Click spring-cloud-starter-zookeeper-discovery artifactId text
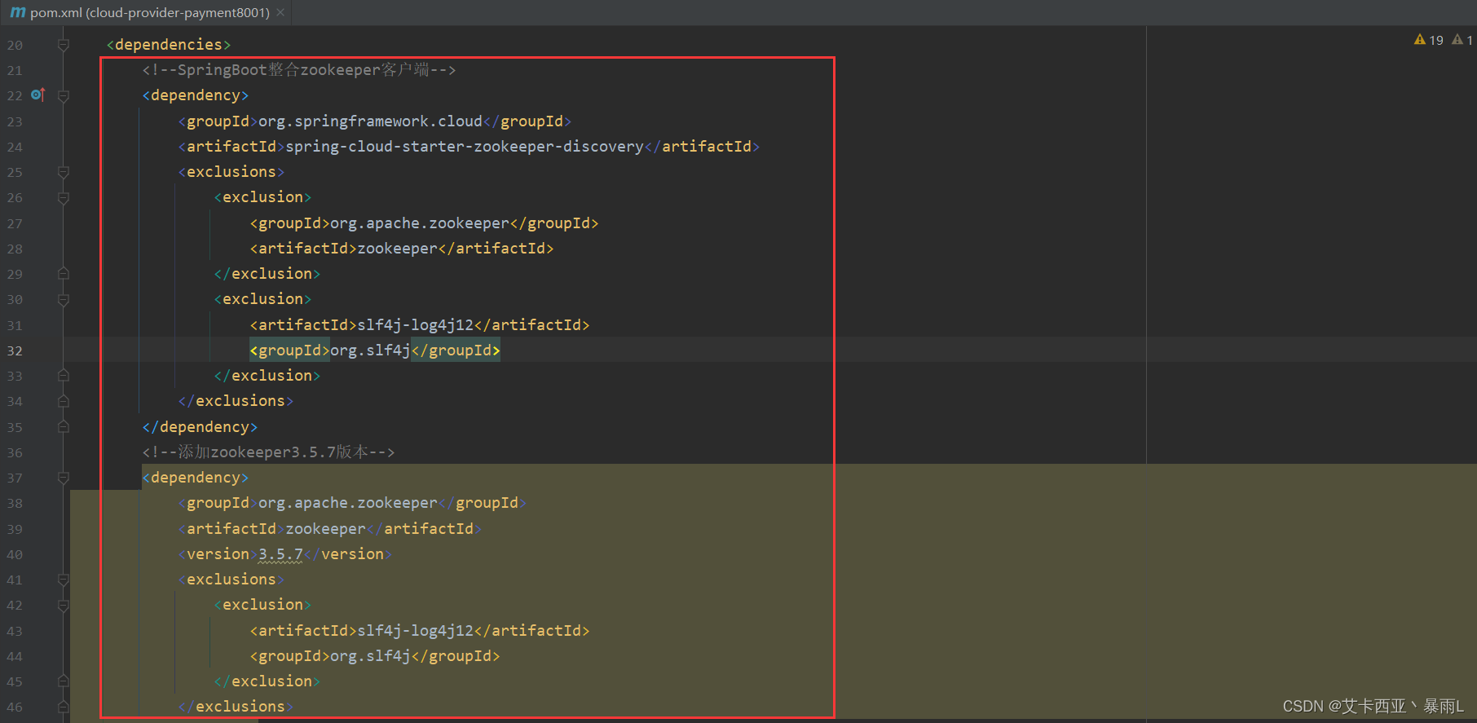 click(465, 147)
